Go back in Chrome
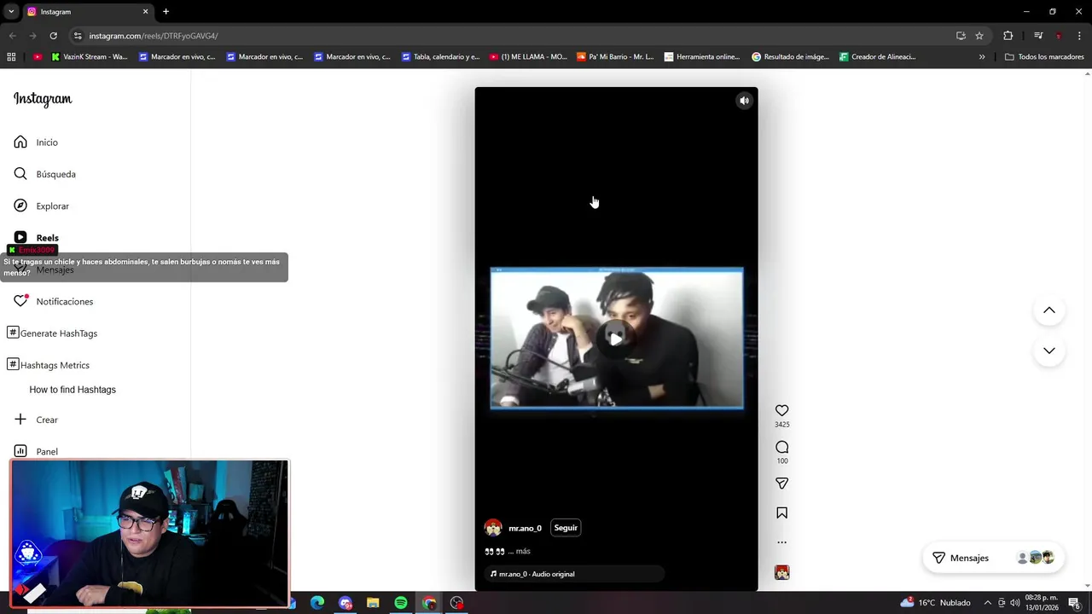Screen dimensions: 1092x614 [12, 36]
